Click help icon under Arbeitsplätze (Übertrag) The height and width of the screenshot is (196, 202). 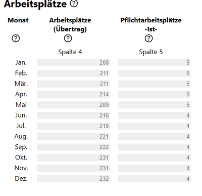point(68,38)
